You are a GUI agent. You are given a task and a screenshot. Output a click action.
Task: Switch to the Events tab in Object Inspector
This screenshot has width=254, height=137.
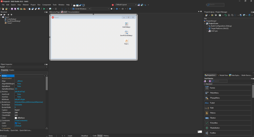(12, 70)
